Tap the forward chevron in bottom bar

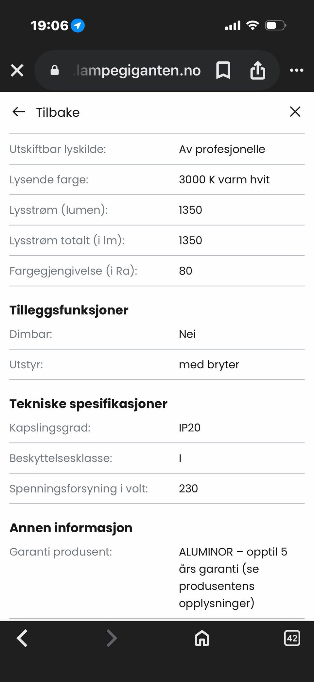click(x=112, y=638)
